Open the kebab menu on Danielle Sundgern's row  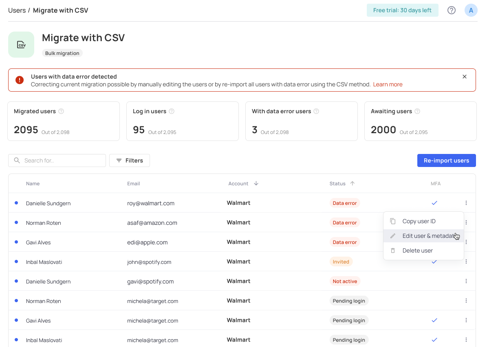[466, 202]
